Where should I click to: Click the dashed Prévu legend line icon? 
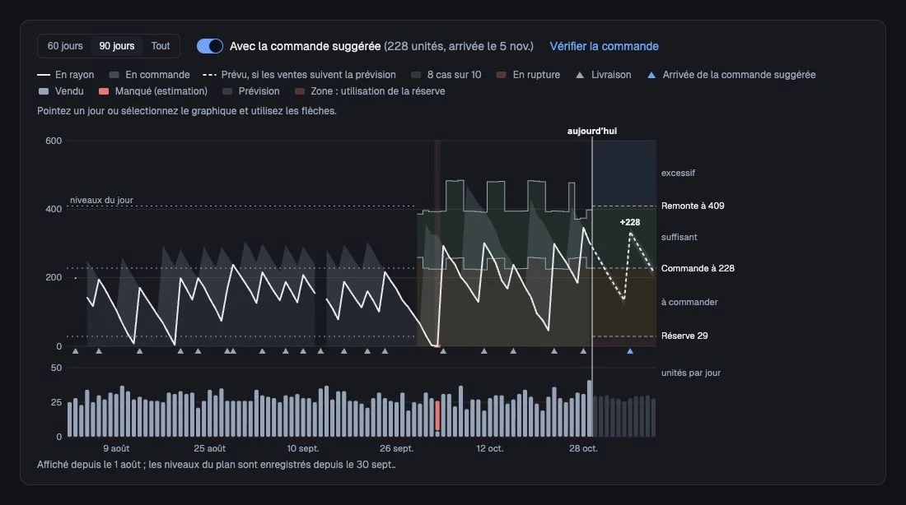point(209,75)
